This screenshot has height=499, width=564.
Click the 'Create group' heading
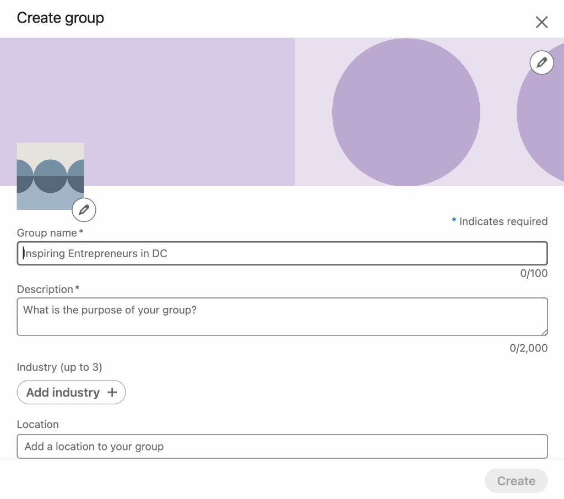point(60,18)
